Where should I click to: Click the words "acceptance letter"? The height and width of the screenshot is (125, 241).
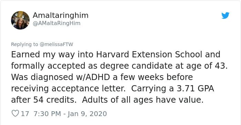88,89
